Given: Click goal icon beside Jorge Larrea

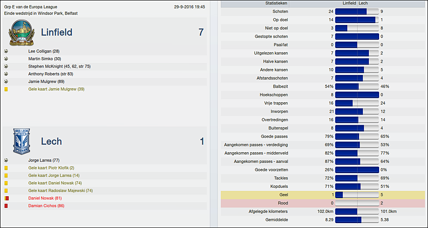Looking at the screenshot, I should tap(6, 160).
